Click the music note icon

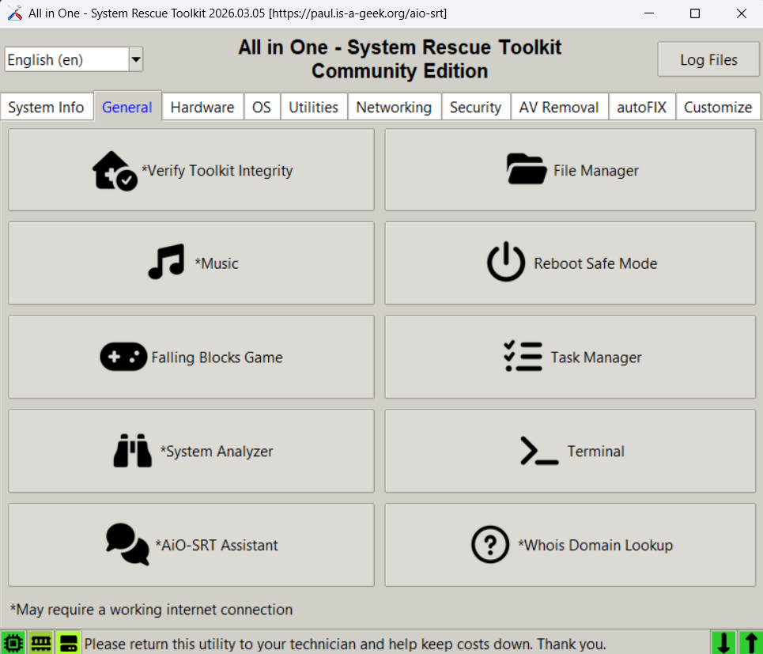click(166, 263)
